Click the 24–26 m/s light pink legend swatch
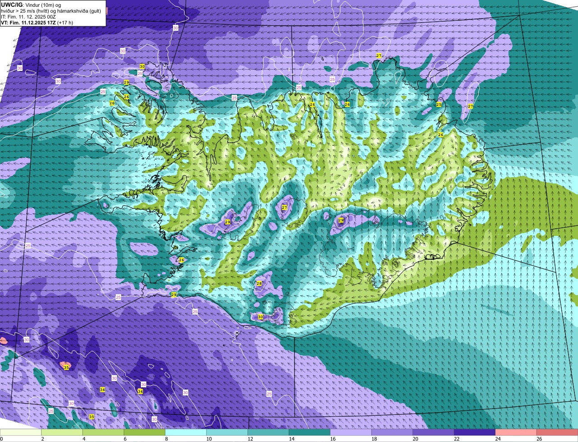Image resolution: width=578 pixels, height=442 pixels. point(516,432)
